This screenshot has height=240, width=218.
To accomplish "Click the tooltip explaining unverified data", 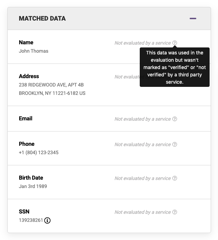I will pyautogui.click(x=175, y=67).
